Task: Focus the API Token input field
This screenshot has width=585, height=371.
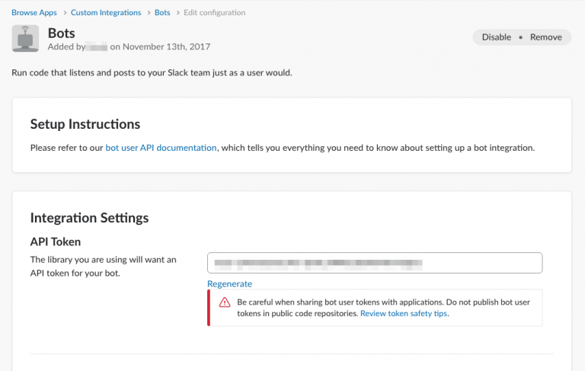Action: tap(374, 263)
